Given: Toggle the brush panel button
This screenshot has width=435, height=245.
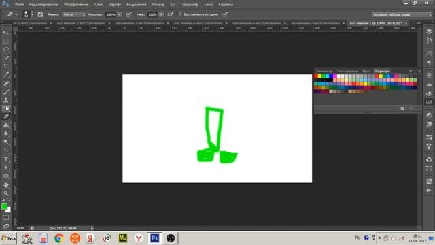Looking at the screenshot, I should 40,14.
